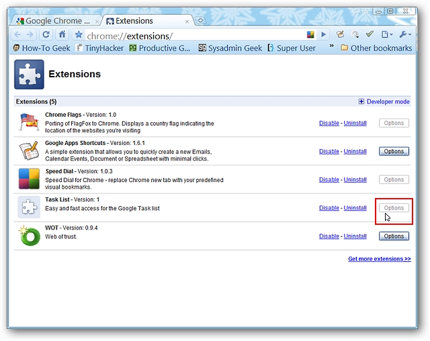Click the 'Chrome Flags' extension title
430x341 pixels.
pos(63,115)
